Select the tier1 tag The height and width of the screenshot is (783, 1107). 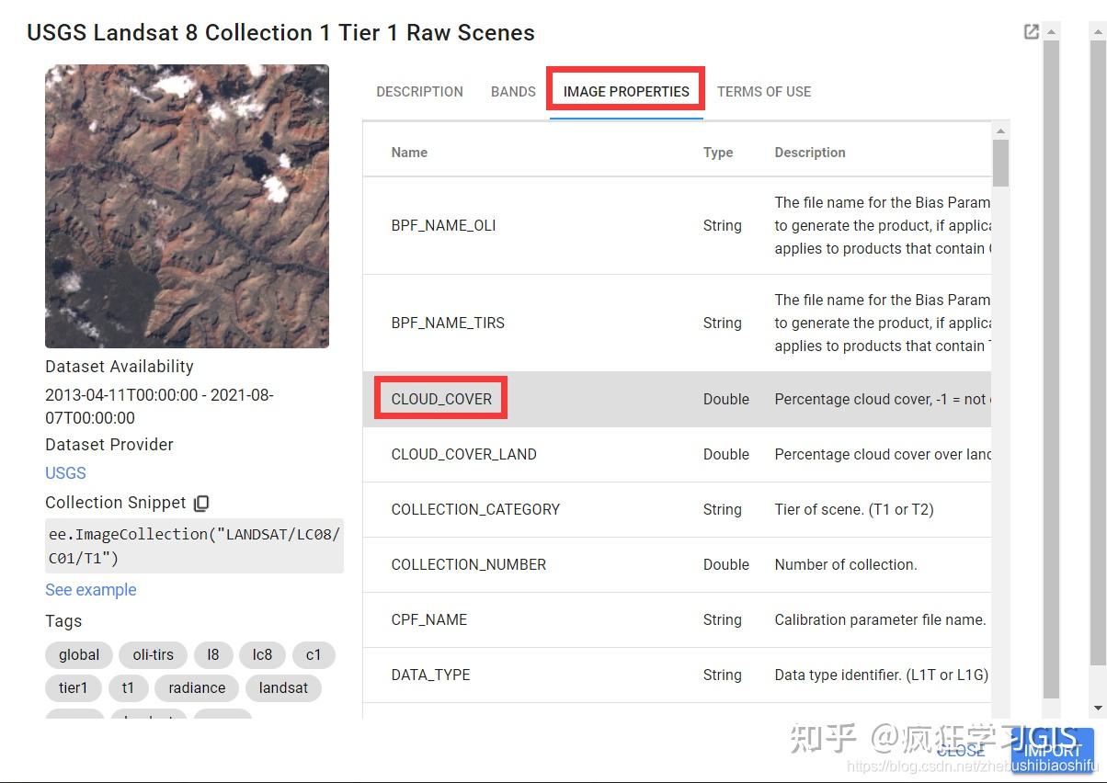tap(74, 687)
